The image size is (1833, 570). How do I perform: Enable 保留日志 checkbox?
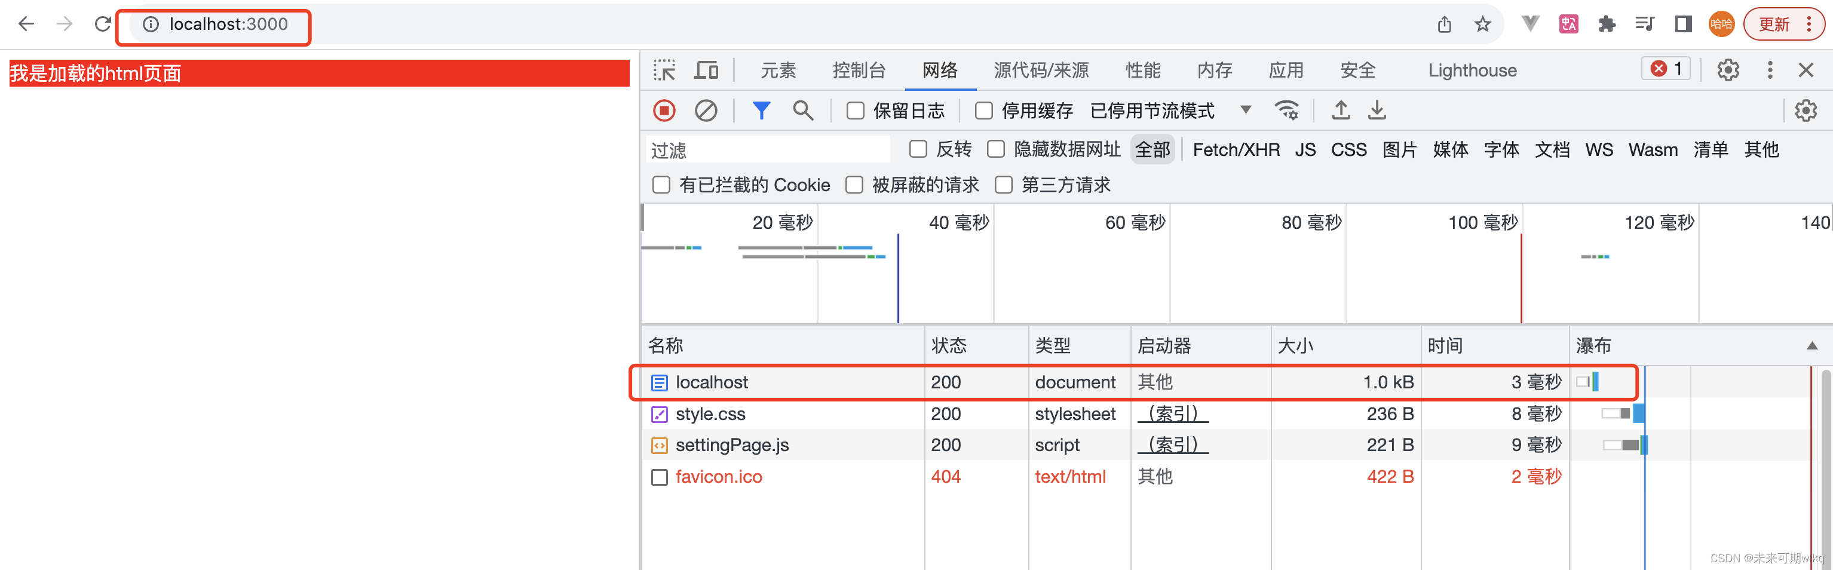pos(856,111)
